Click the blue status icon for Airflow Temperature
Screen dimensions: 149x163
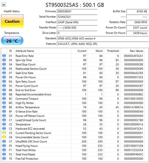(4, 107)
